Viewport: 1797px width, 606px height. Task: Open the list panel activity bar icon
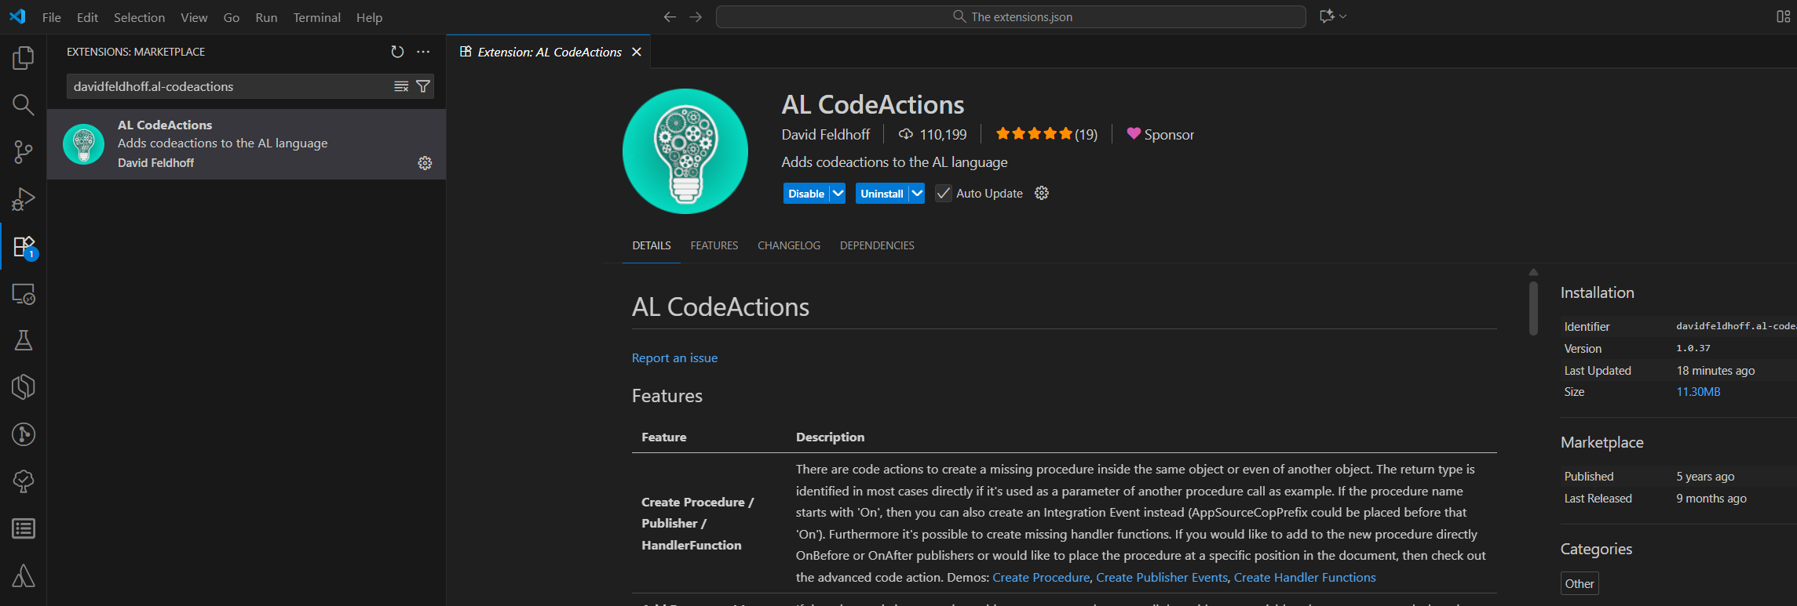[x=24, y=528]
